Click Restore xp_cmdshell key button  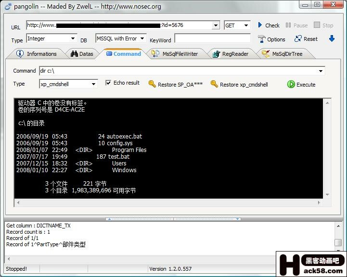[239, 85]
